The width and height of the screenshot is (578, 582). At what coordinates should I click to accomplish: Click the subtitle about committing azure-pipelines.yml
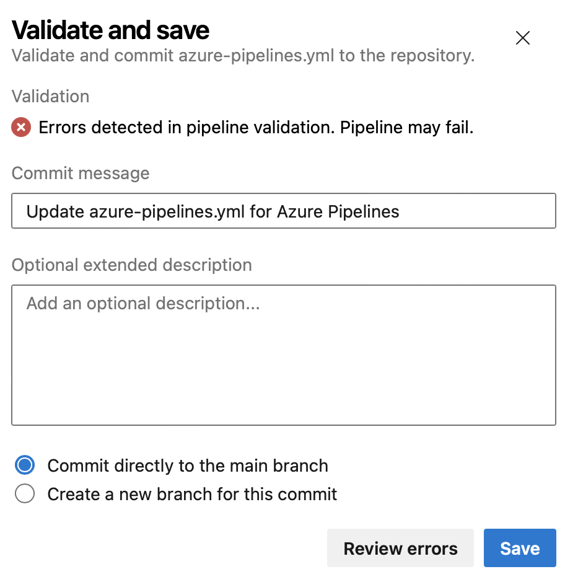(x=243, y=56)
